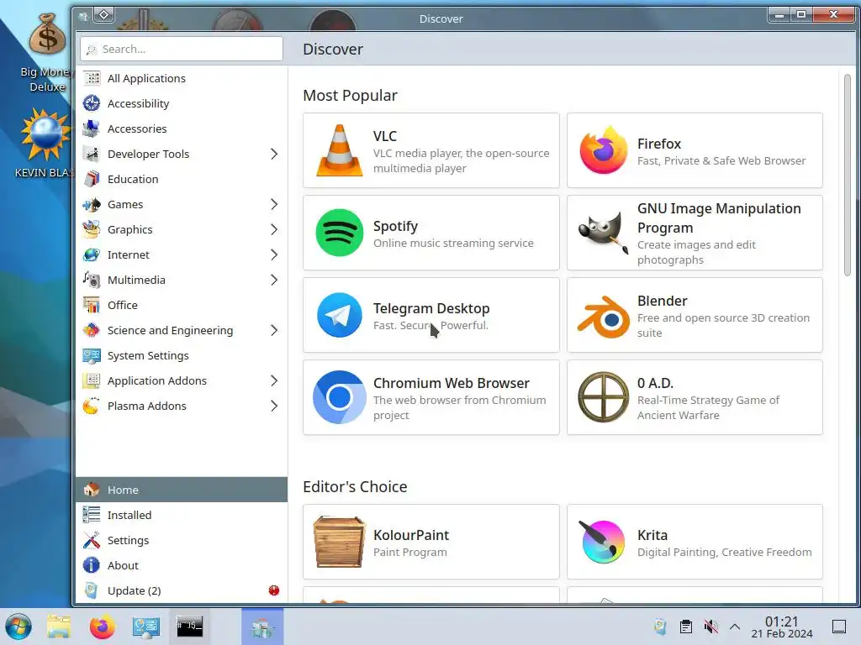Open the terminal from the taskbar
This screenshot has width=861, height=645.
pyautogui.click(x=189, y=627)
